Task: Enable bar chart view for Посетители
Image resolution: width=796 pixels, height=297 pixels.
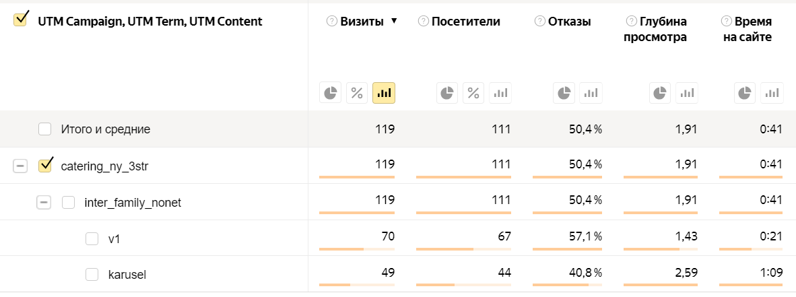Action: (x=500, y=93)
